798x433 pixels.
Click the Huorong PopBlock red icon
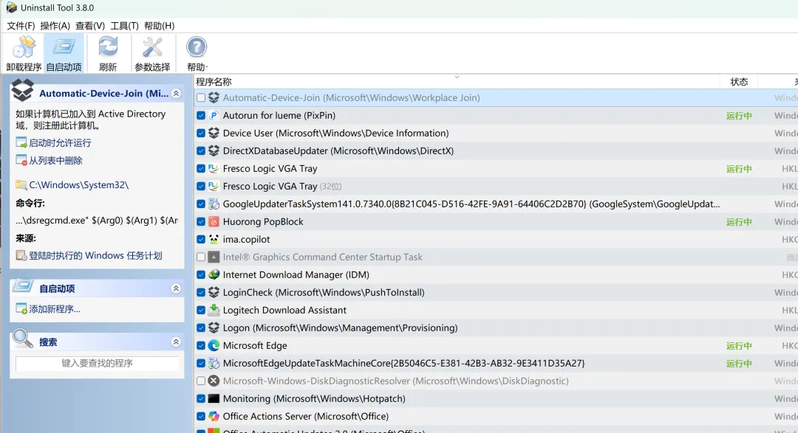[214, 221]
